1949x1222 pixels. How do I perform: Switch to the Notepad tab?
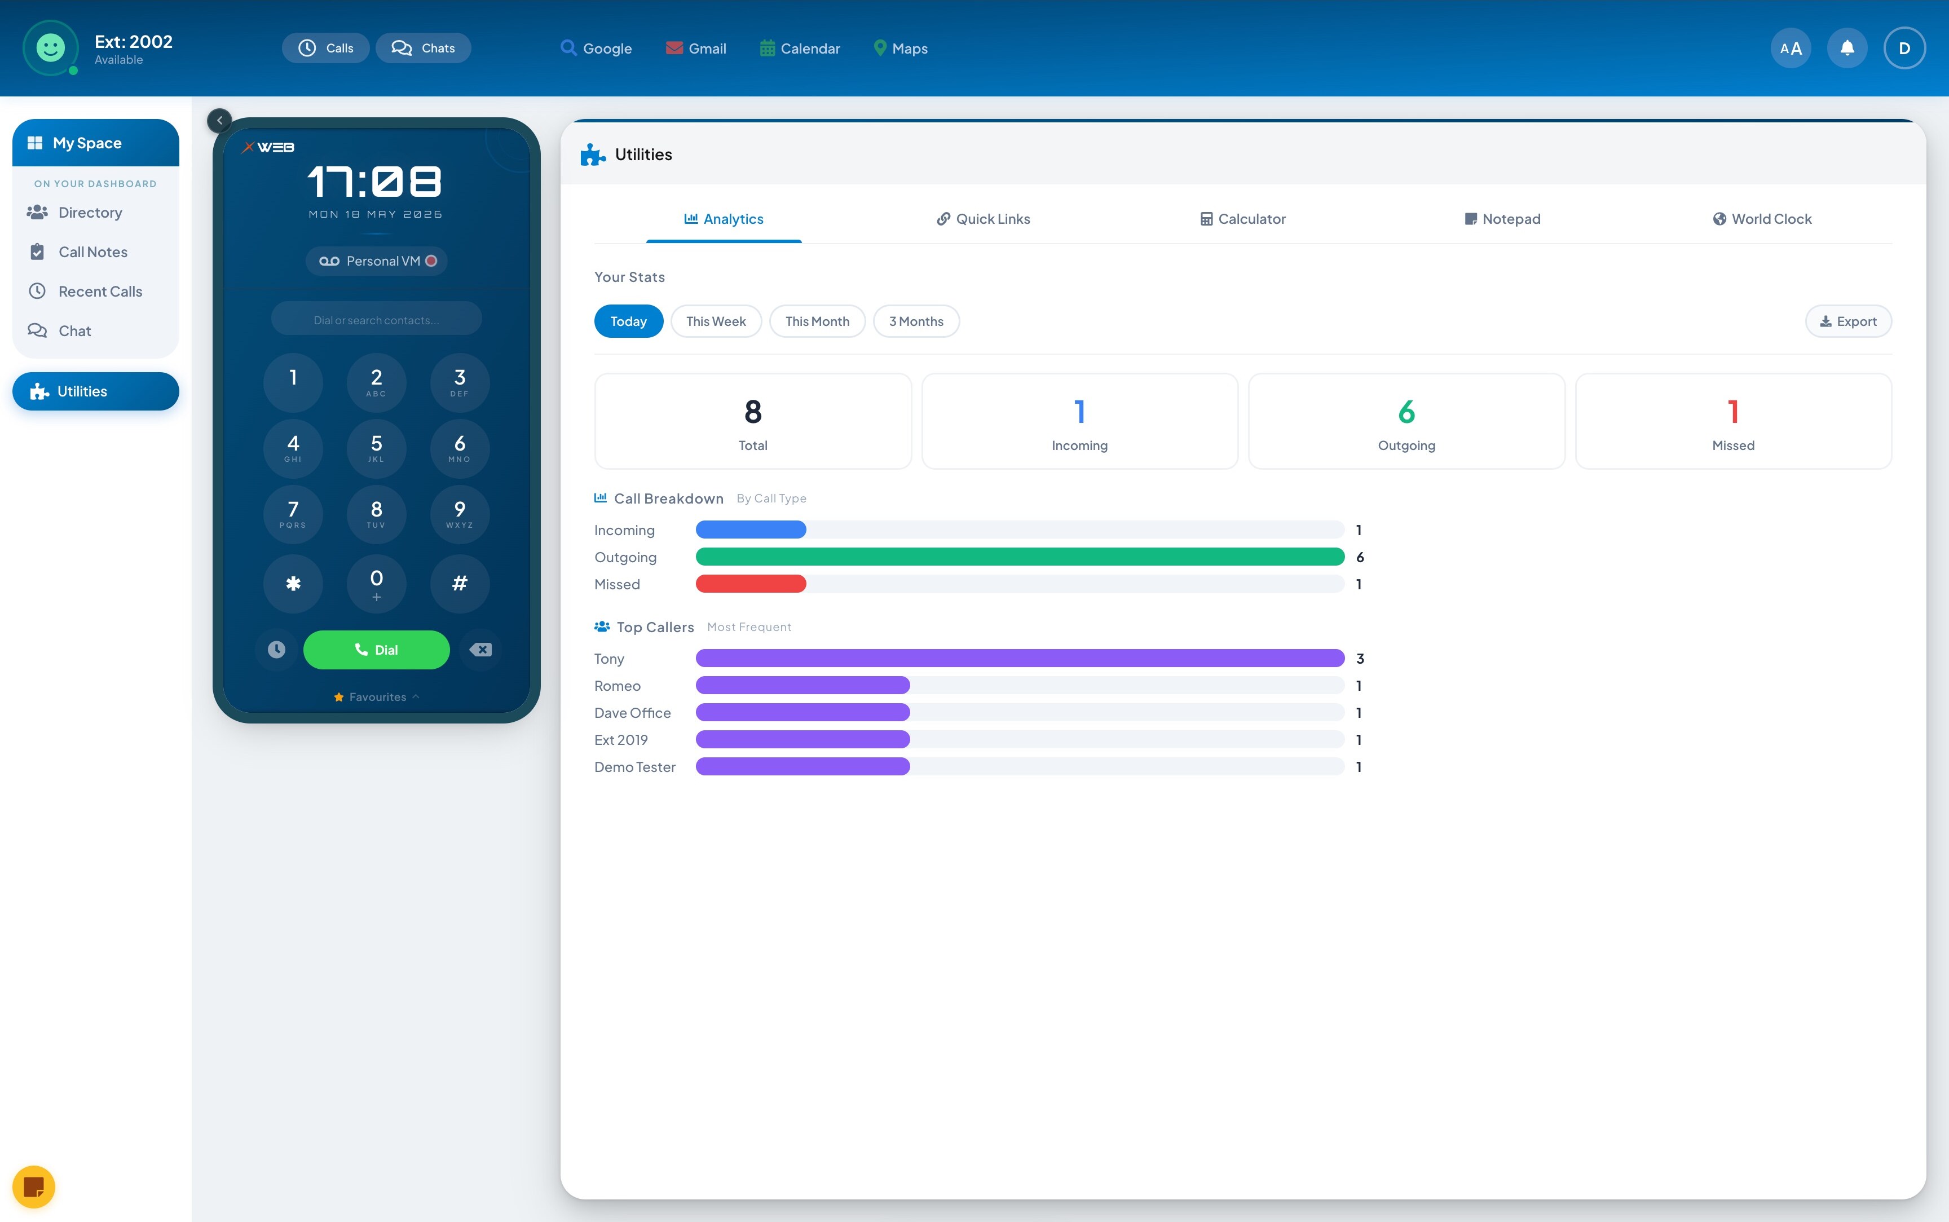1503,219
